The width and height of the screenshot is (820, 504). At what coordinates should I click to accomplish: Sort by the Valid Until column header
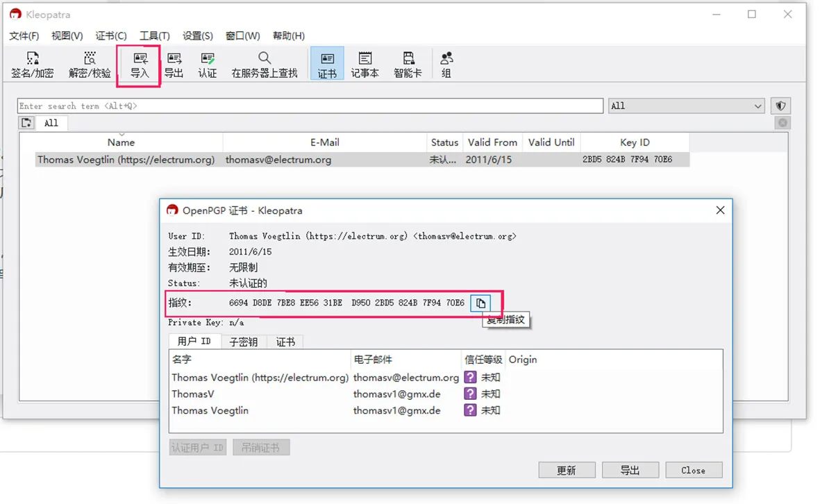(x=551, y=142)
